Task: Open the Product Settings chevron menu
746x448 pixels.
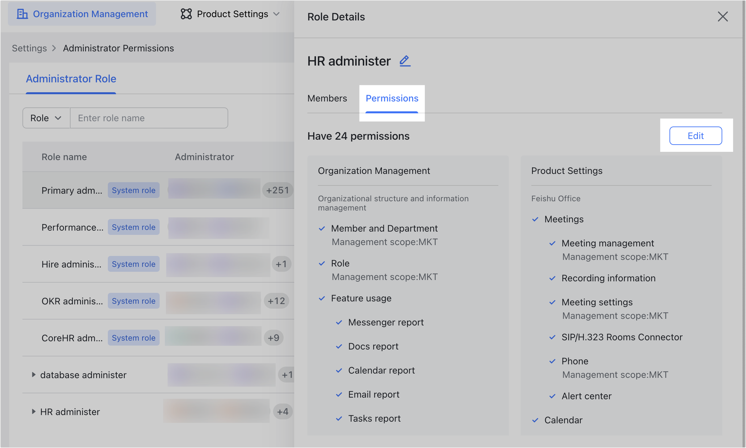Action: pyautogui.click(x=277, y=14)
